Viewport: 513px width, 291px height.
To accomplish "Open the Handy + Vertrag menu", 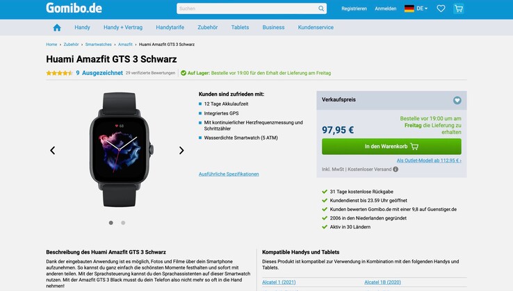I will pos(123,28).
